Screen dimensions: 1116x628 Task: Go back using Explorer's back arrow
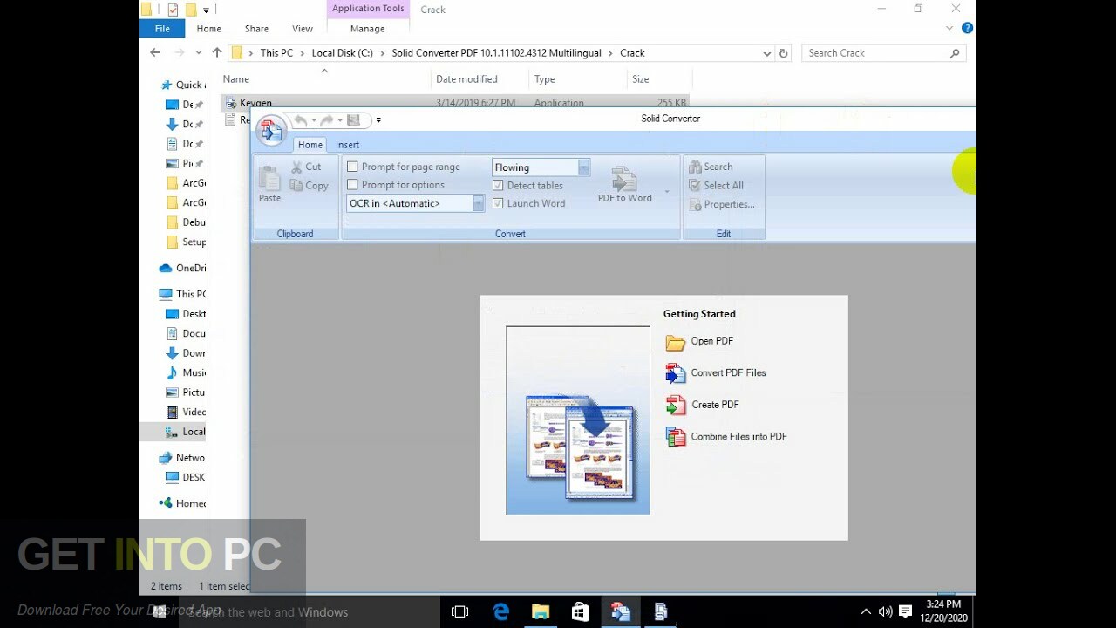[x=155, y=53]
